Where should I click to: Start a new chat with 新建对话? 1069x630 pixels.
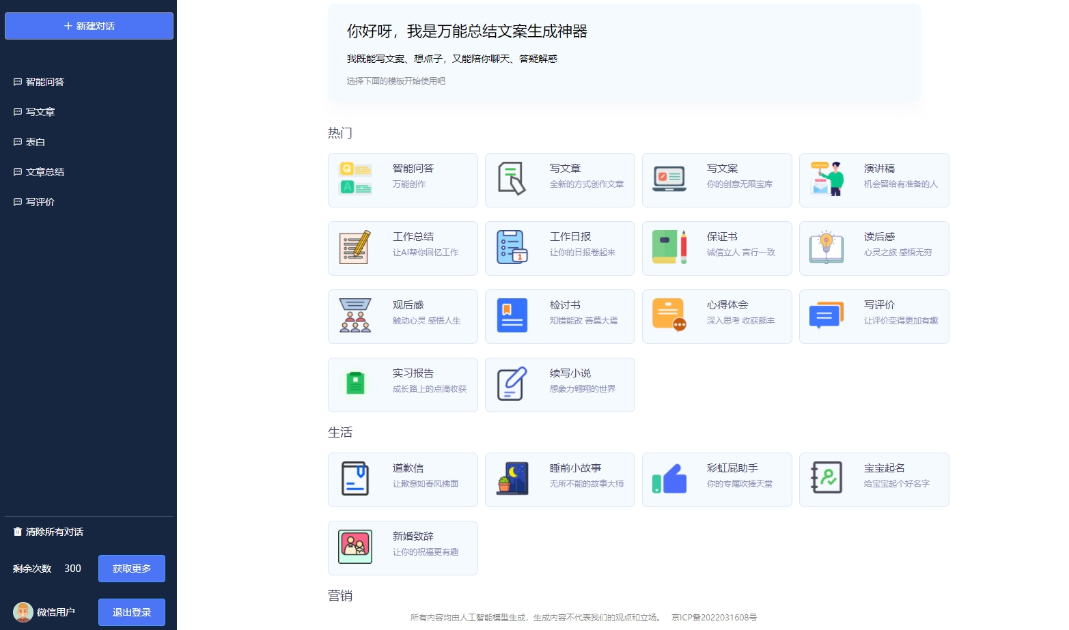[89, 26]
